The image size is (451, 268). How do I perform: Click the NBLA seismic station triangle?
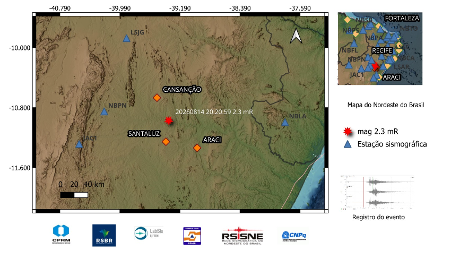[285, 122]
